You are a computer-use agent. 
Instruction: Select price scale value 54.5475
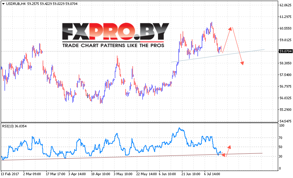point(285,121)
